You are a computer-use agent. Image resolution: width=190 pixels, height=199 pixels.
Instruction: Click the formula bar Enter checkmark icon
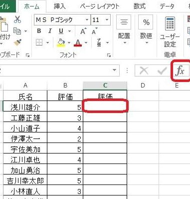click(162, 70)
